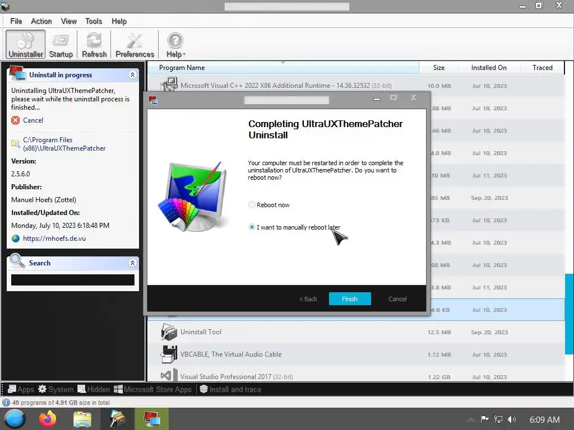Sort by Program Name column header
574x430 pixels.
(x=283, y=68)
